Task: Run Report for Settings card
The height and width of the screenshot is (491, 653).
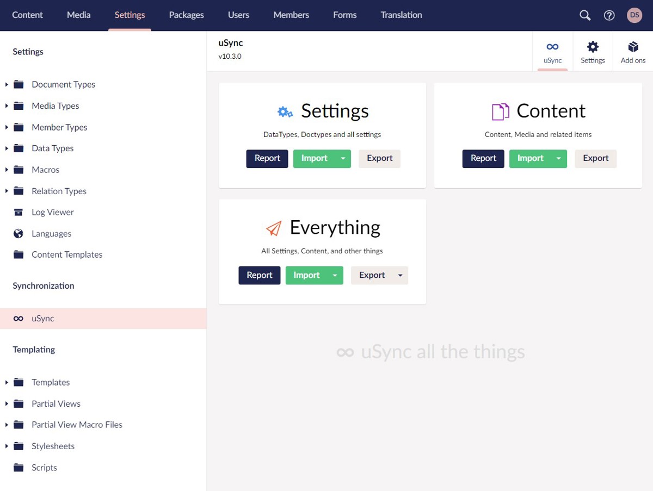Action: [267, 158]
